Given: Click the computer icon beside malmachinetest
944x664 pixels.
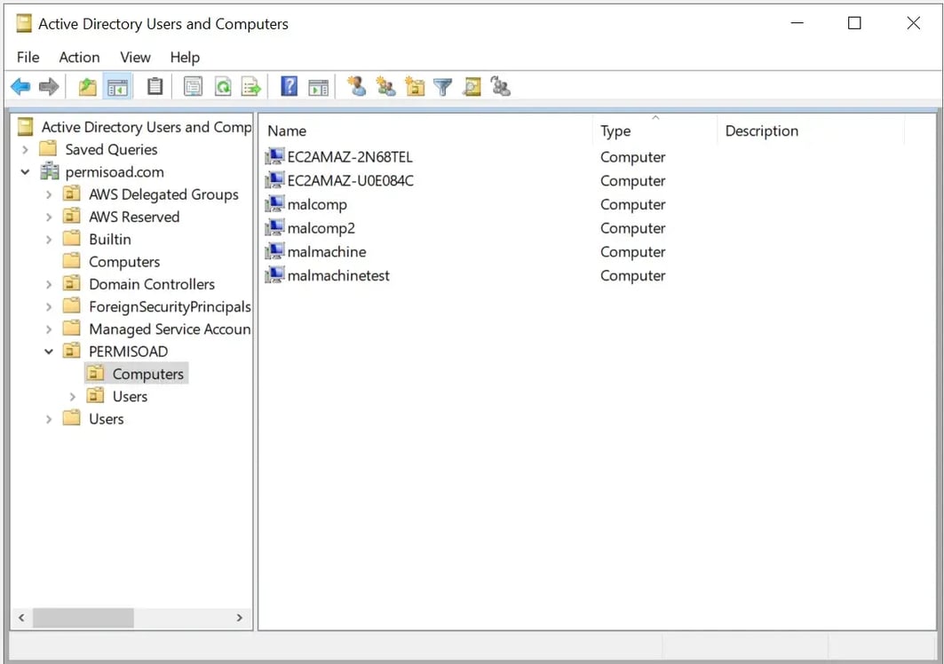Looking at the screenshot, I should (x=274, y=275).
